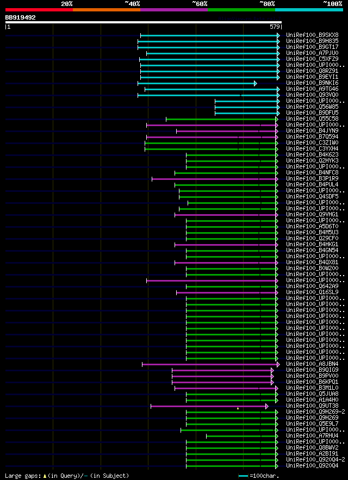
Task: Open hit UniRef100_B4NFC8
Action: point(312,172)
